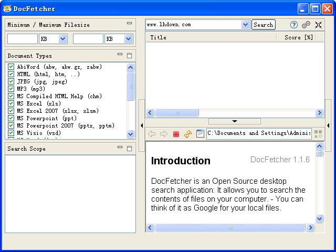Open preferences gears icon

click(306, 25)
